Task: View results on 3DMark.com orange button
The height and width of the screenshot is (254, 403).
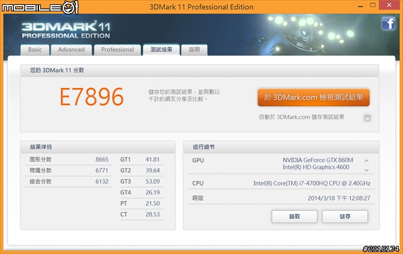Action: pos(314,97)
